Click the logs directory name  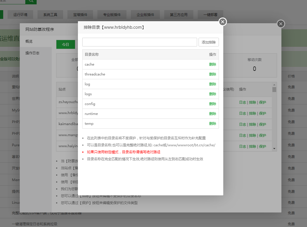[x=88, y=94]
